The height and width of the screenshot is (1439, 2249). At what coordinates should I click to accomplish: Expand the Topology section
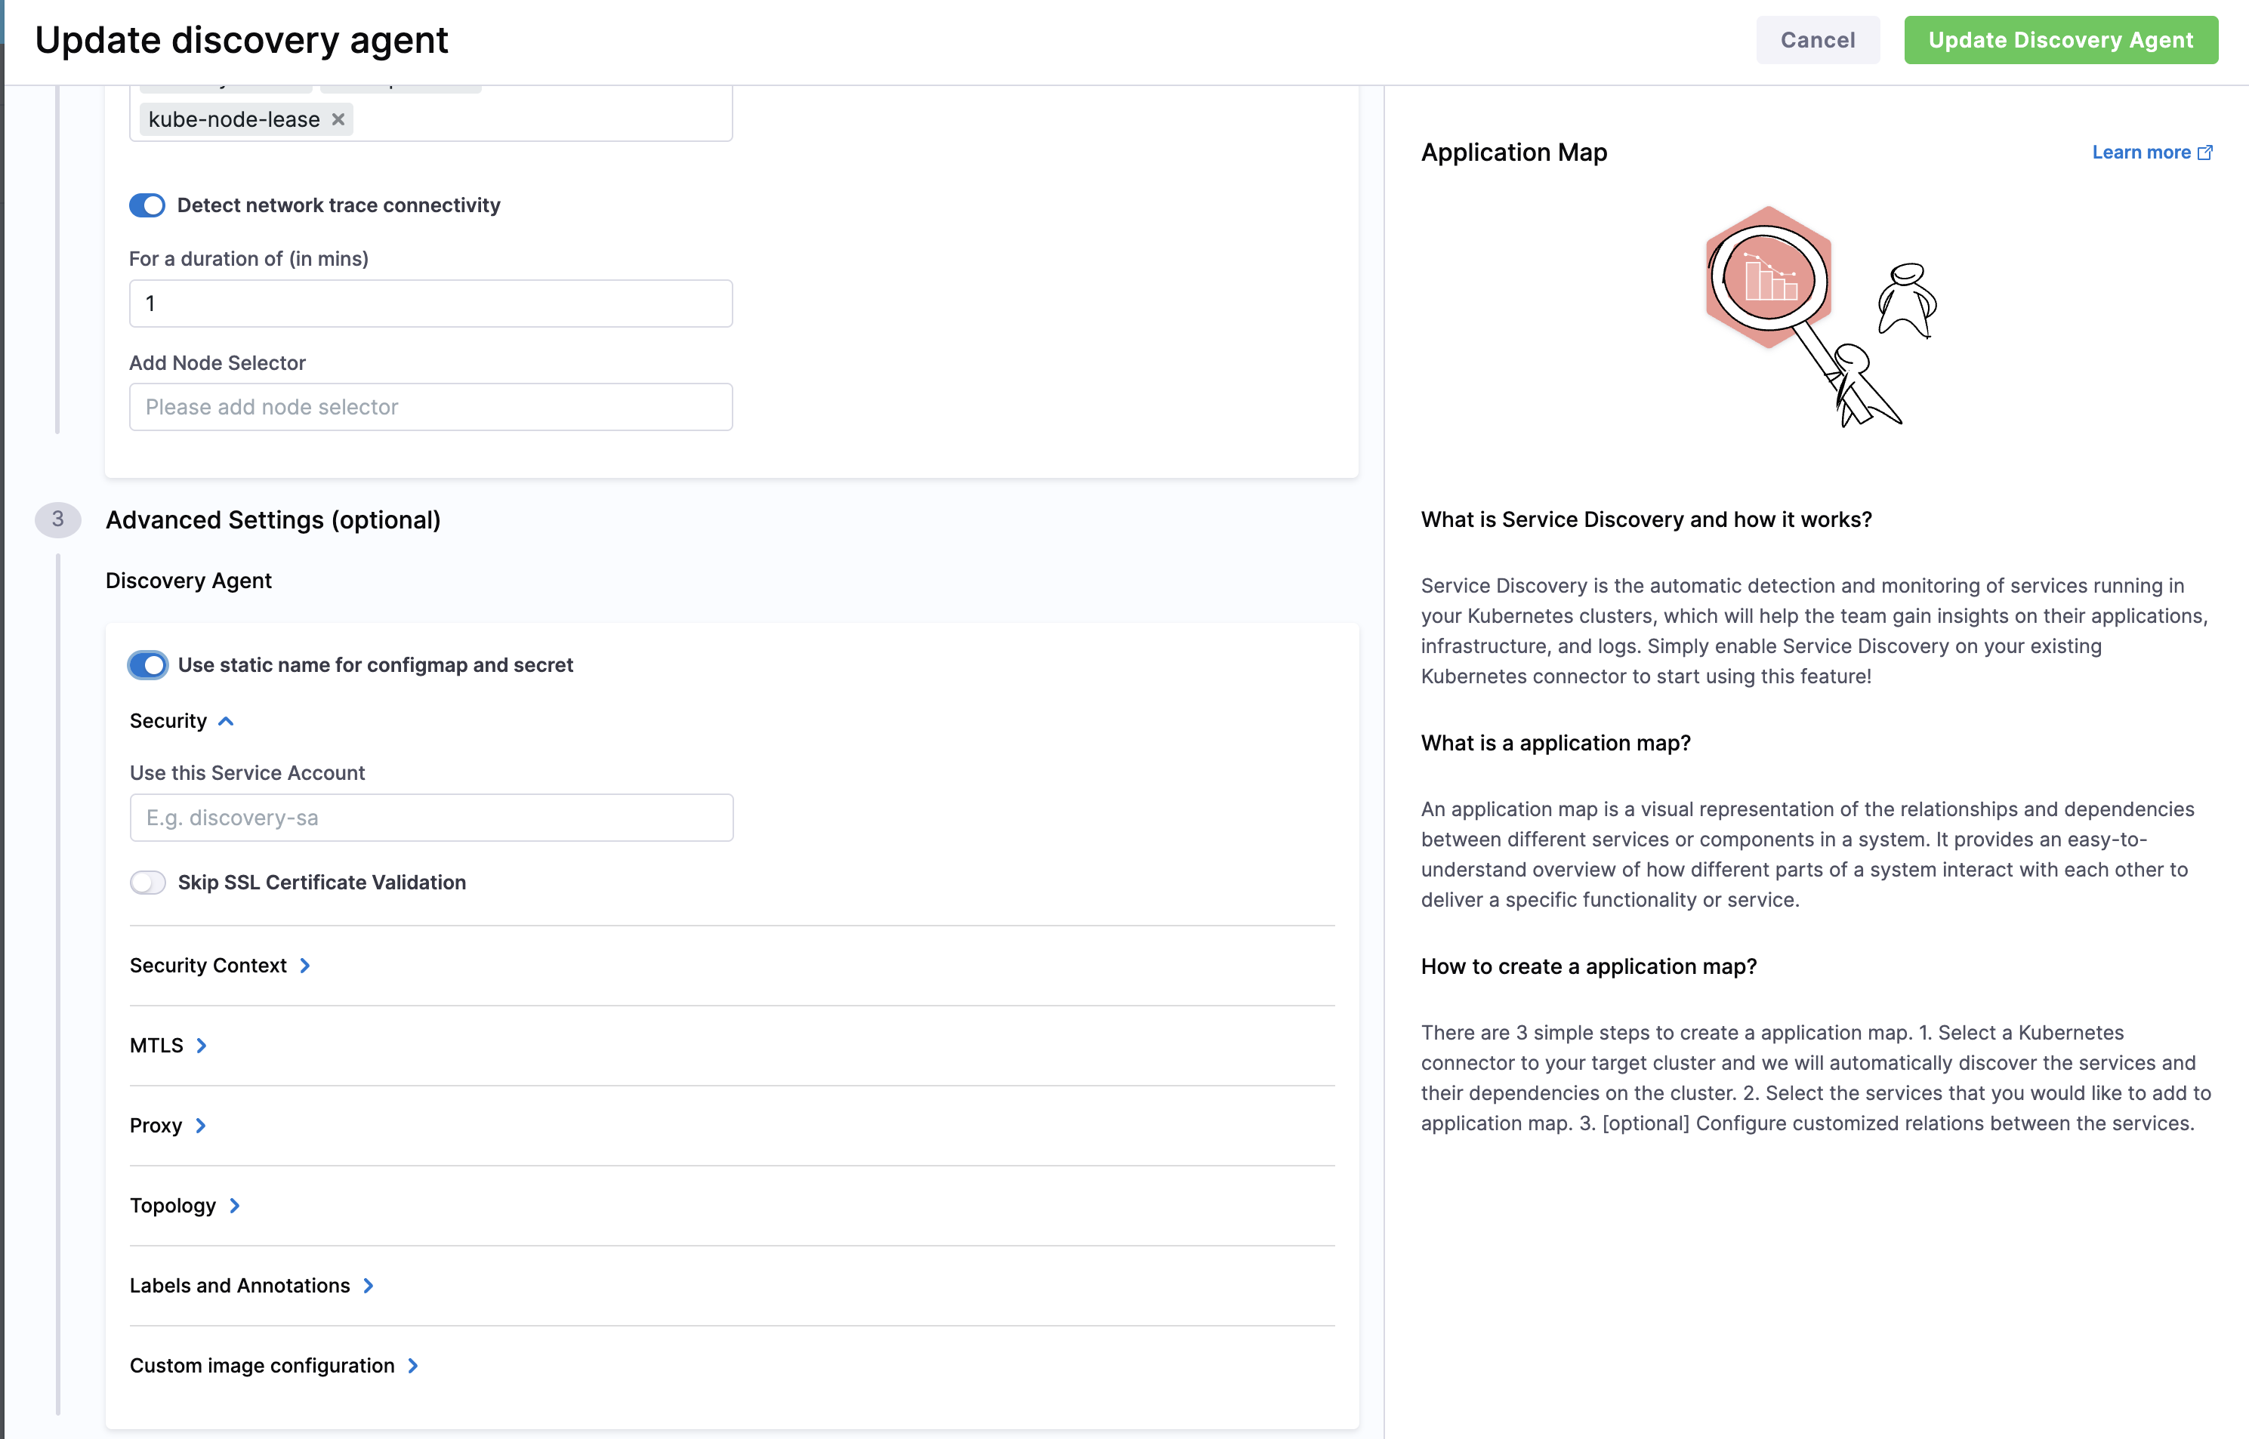[x=235, y=1206]
